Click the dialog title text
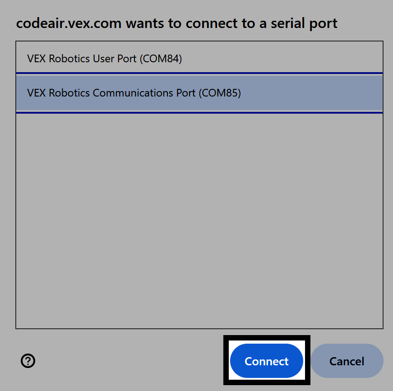Screen dimensions: 393x391 pyautogui.click(x=176, y=23)
